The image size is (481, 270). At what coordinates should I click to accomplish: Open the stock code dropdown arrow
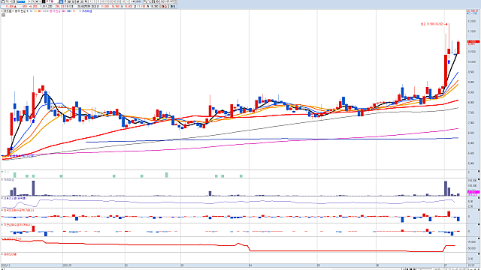[x=29, y=1]
